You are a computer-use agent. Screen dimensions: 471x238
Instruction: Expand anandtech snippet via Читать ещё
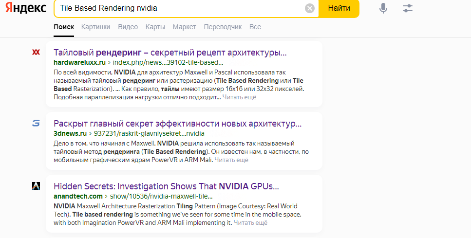click(250, 223)
